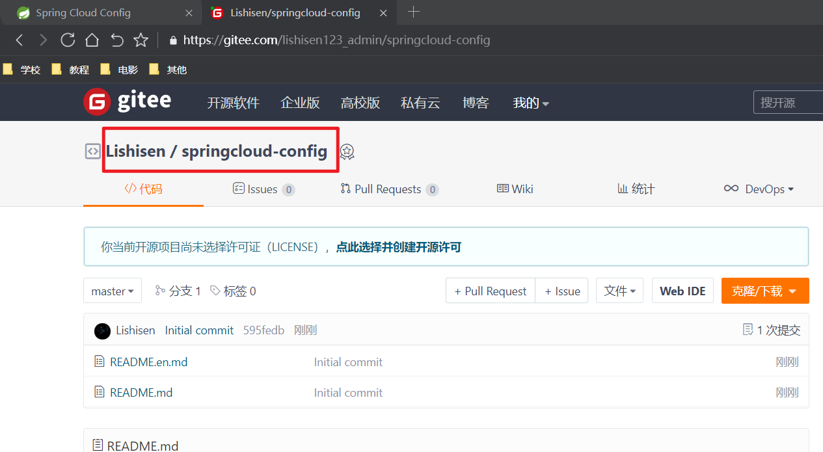Open the master branch dropdown
The image size is (823, 452).
click(x=113, y=291)
